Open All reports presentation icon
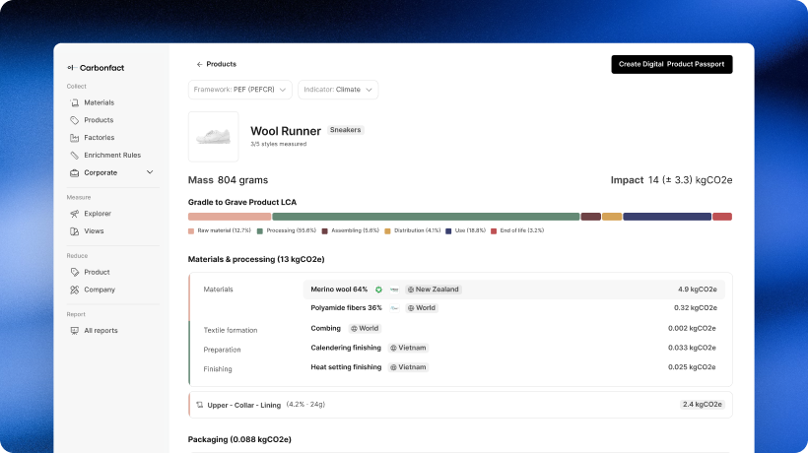808x453 pixels. pos(75,331)
